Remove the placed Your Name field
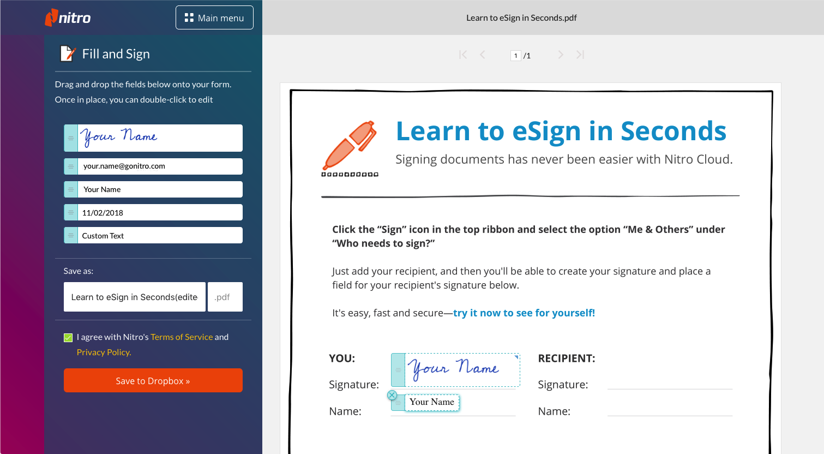This screenshot has height=454, width=824. pos(392,395)
